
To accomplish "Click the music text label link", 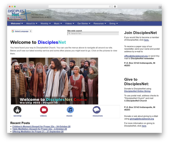I will pyautogui.click(x=69, y=116).
